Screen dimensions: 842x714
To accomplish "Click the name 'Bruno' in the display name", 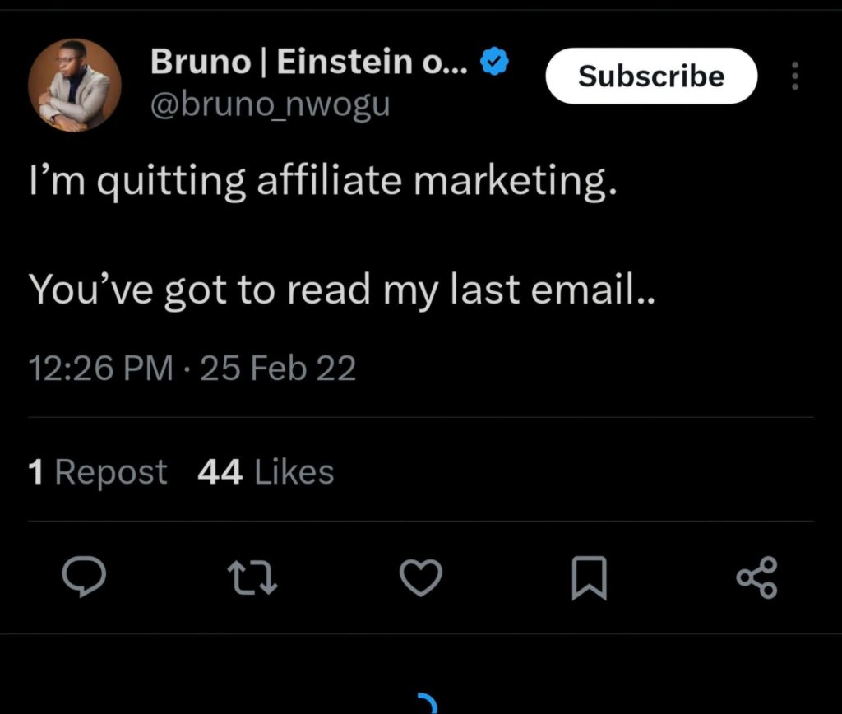I will (200, 63).
